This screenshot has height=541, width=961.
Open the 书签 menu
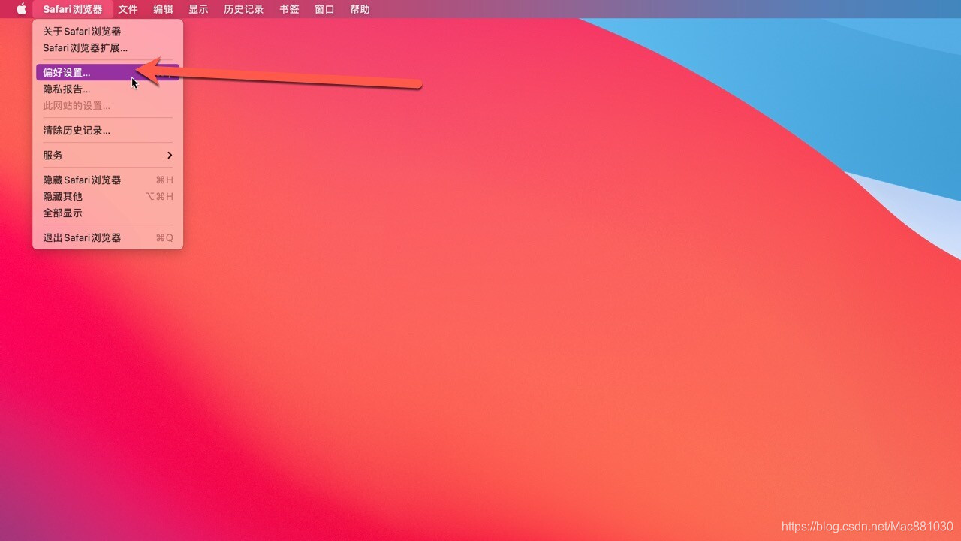[289, 9]
